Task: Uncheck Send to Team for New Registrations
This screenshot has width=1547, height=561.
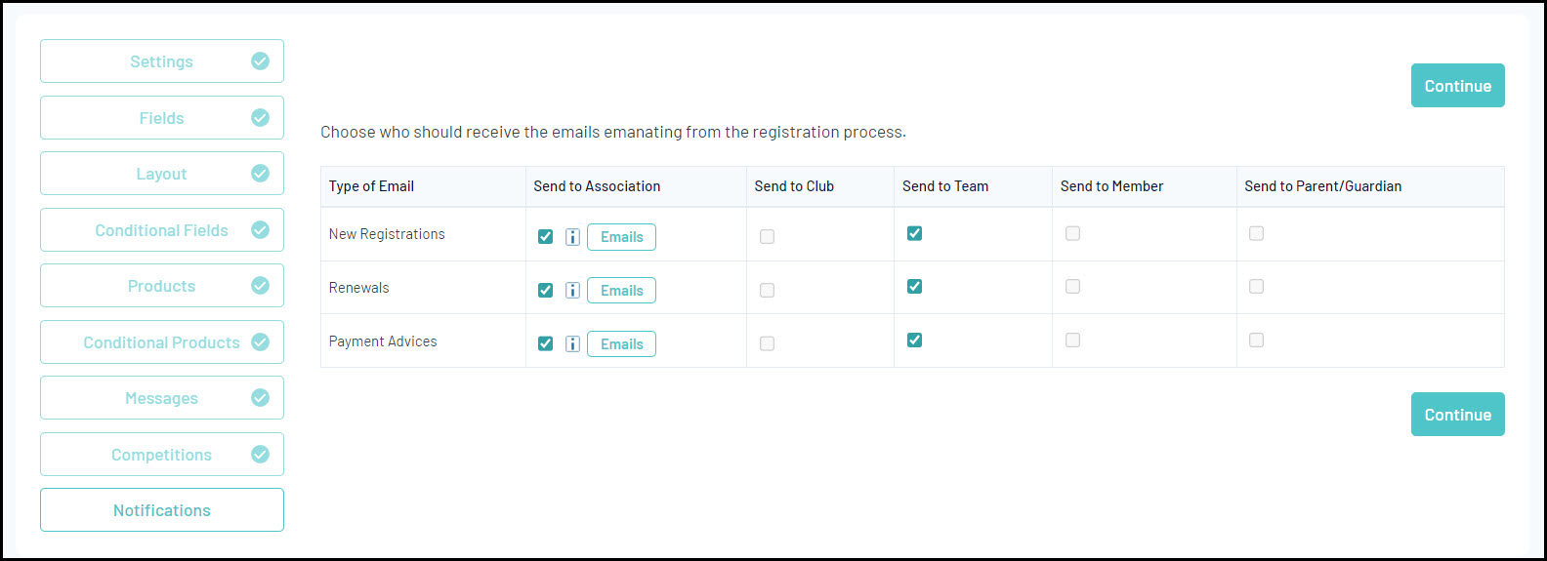Action: coord(914,233)
